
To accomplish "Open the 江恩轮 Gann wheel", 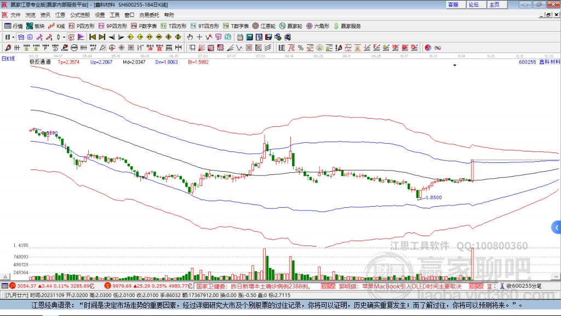I will pyautogui.click(x=264, y=26).
